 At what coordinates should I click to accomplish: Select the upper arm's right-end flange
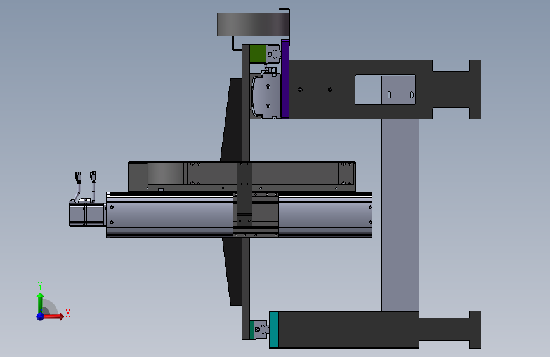[x=475, y=90]
